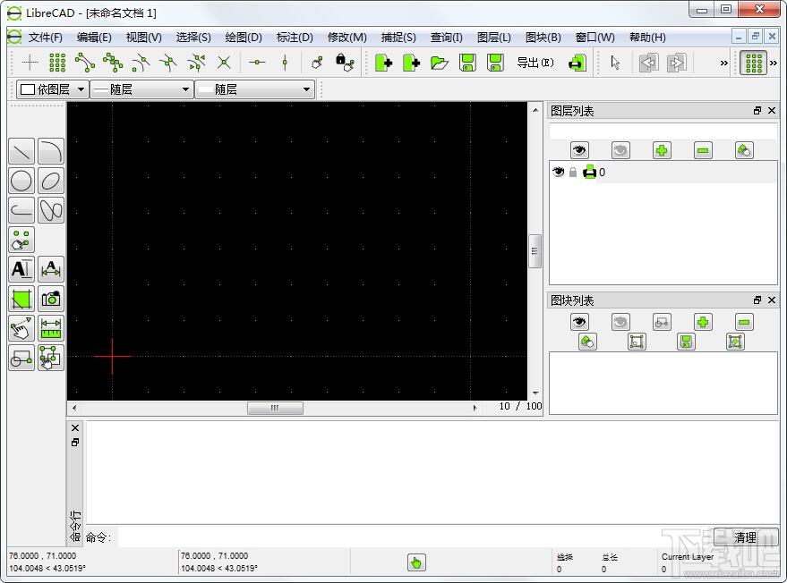
Task: Select the Polyline tool
Action: click(x=21, y=209)
